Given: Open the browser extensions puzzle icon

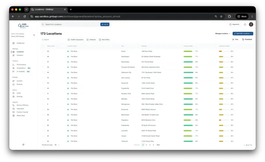Looking at the screenshot, I should [x=229, y=17].
